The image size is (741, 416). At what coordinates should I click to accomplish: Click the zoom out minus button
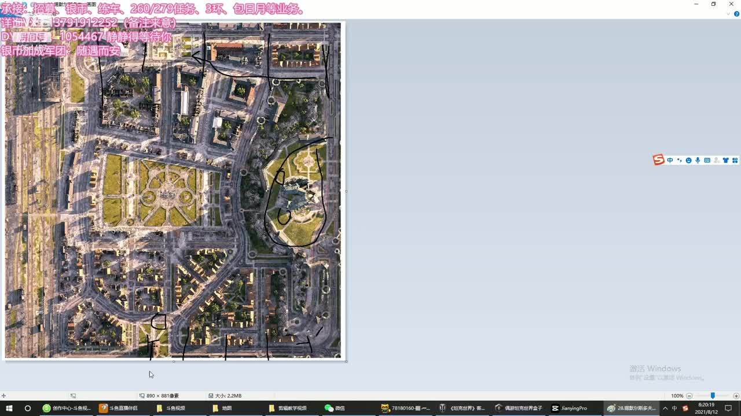pyautogui.click(x=689, y=396)
